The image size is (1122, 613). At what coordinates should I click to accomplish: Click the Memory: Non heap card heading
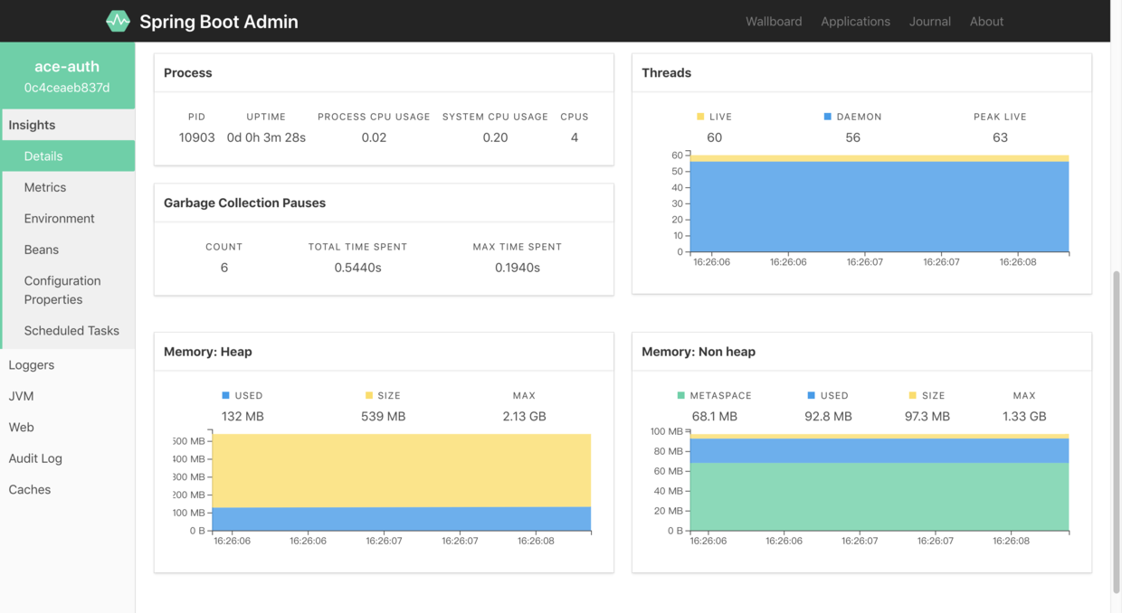pyautogui.click(x=699, y=351)
